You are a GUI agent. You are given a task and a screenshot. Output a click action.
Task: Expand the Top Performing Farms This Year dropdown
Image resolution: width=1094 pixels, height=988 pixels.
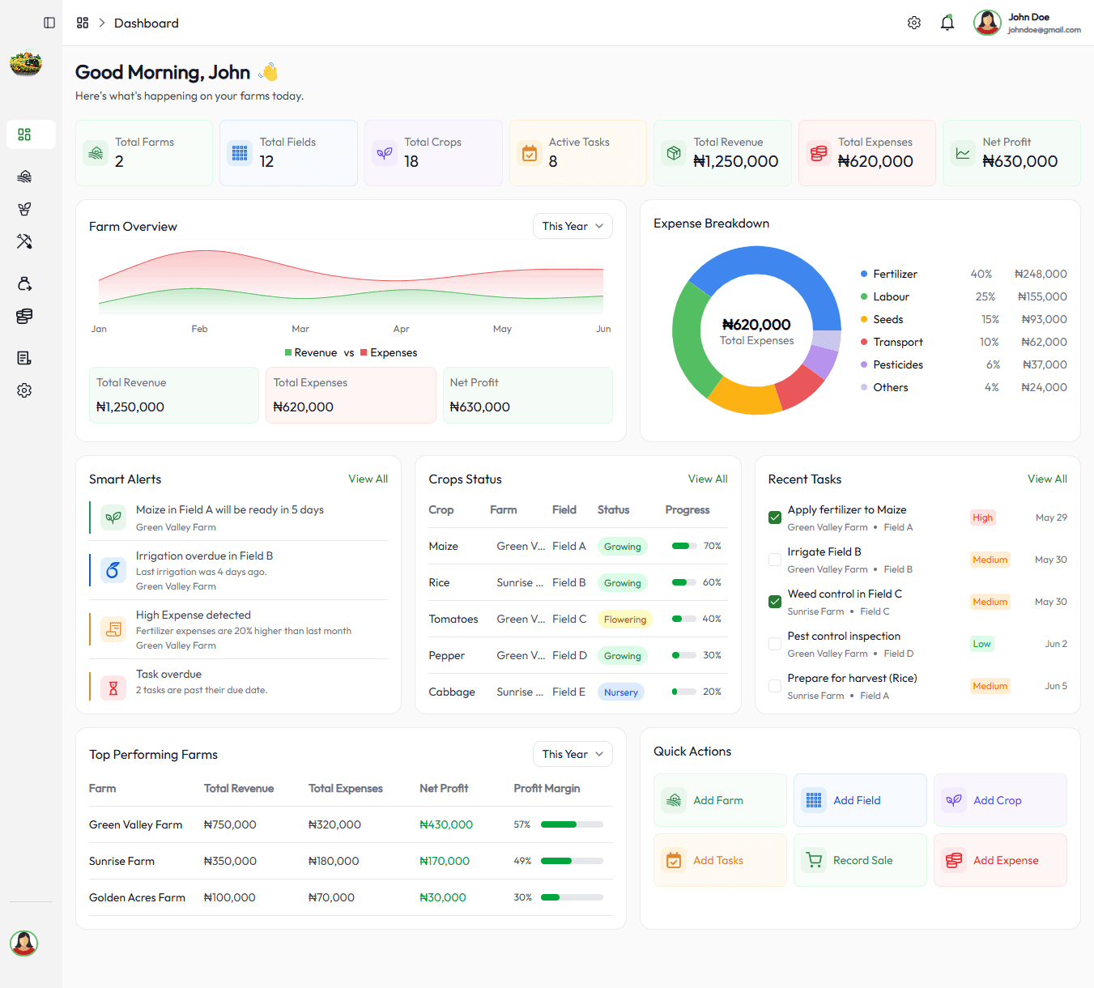coord(573,754)
